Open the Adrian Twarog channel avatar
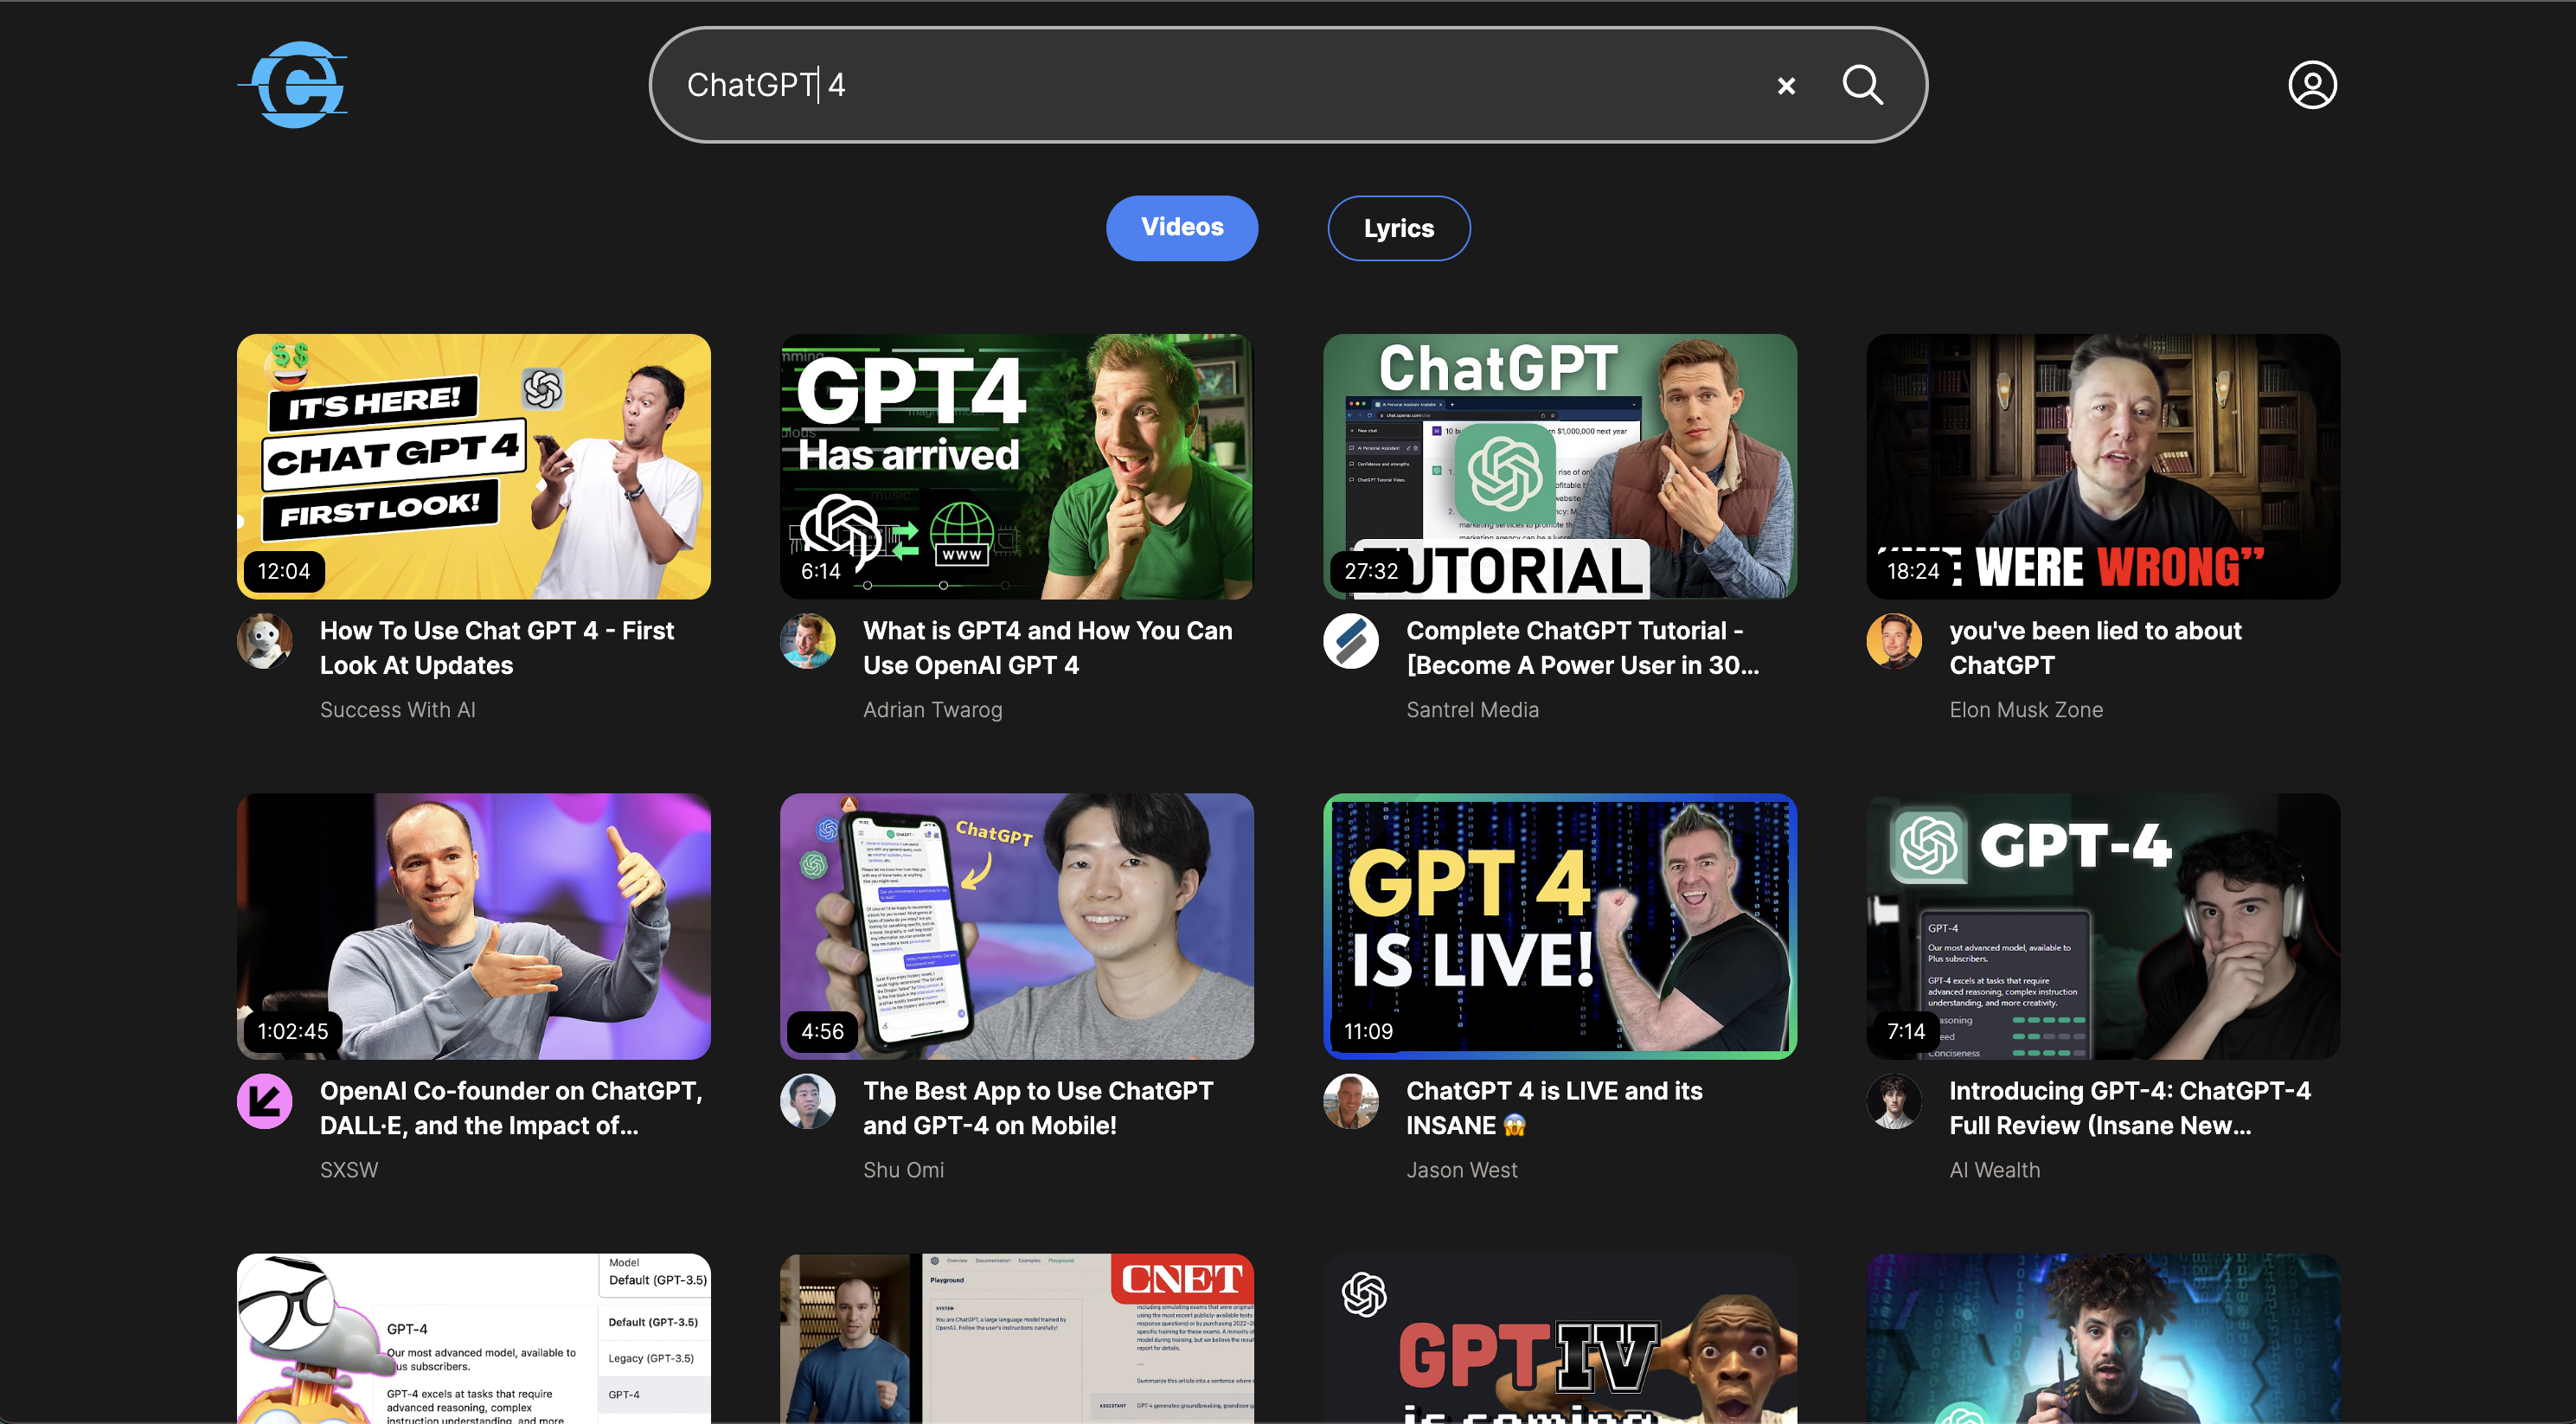Viewport: 2576px width, 1424px height. coord(807,641)
